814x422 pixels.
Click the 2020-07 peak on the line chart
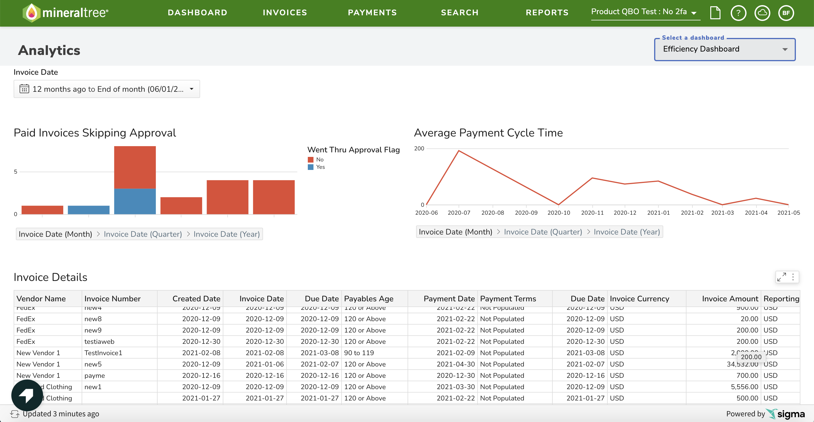(x=459, y=151)
